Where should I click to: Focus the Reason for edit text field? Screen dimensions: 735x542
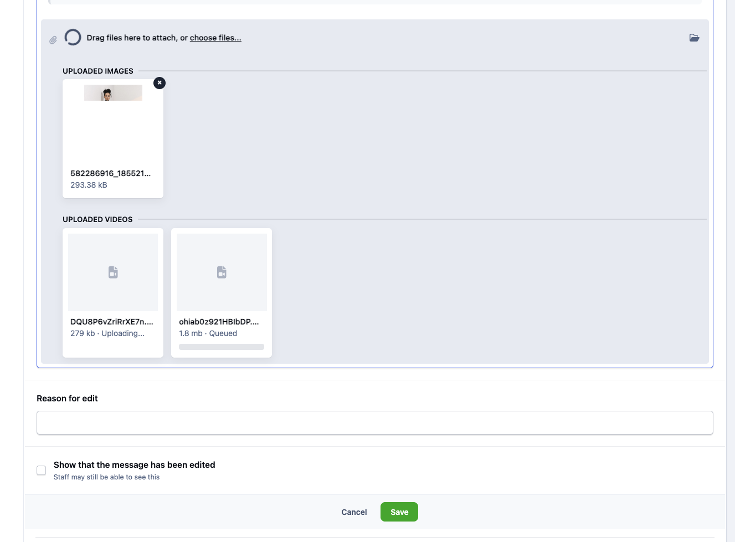click(x=374, y=422)
